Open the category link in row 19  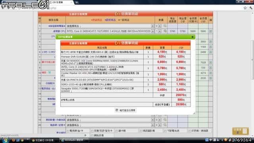(56, 120)
